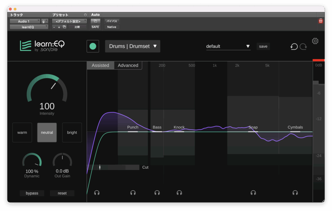
Task: Click the learn:EQ sonible logo
Action: tap(42, 46)
